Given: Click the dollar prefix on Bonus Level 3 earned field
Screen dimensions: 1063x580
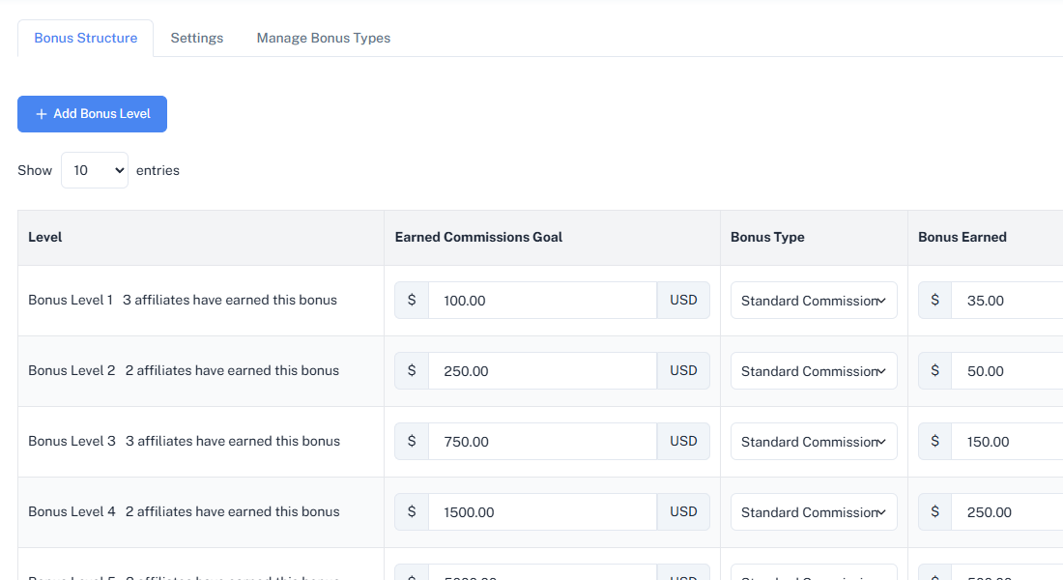Looking at the screenshot, I should point(934,441).
